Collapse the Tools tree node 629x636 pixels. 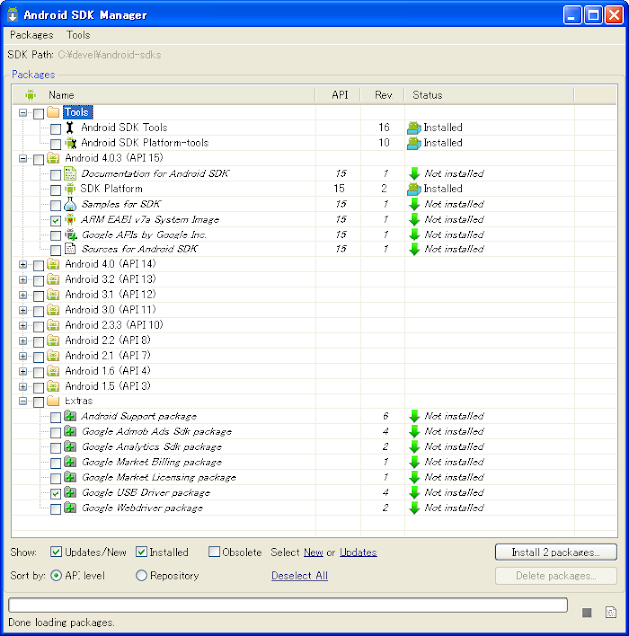point(23,113)
